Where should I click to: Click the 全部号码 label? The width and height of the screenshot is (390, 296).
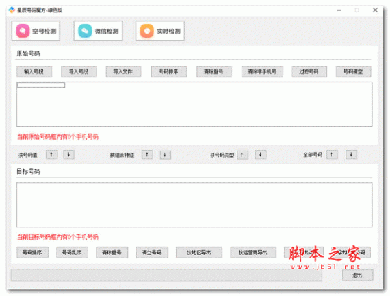[313, 154]
